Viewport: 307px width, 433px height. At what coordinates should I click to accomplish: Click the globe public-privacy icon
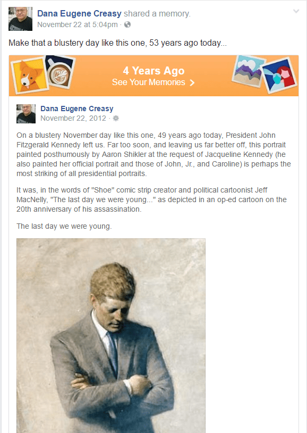[127, 24]
